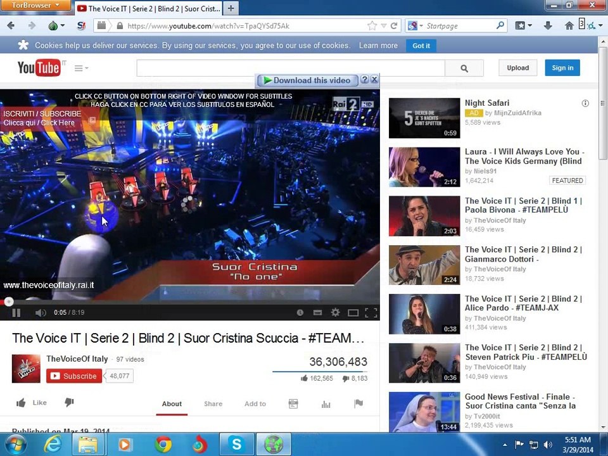Toggle Watch Later clock icon in player

[300, 312]
